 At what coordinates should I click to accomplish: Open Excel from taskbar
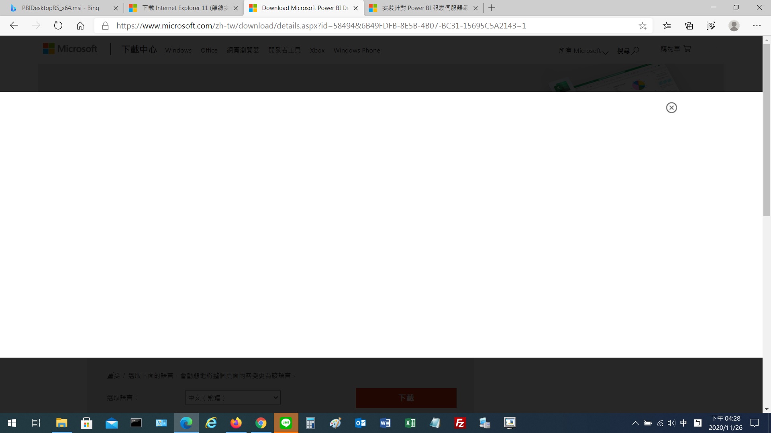tap(410, 423)
